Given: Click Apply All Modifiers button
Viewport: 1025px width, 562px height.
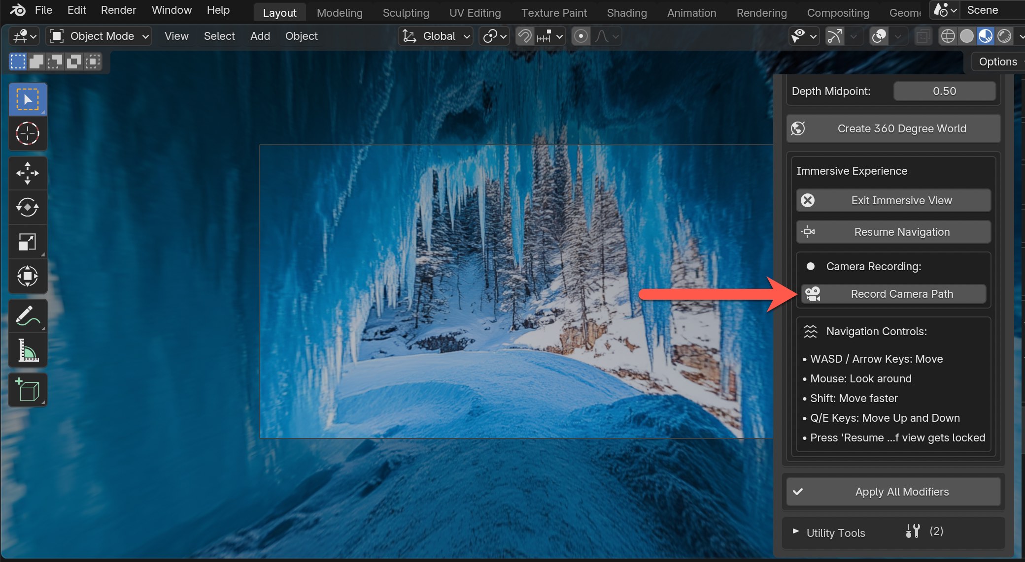Looking at the screenshot, I should click(x=893, y=492).
